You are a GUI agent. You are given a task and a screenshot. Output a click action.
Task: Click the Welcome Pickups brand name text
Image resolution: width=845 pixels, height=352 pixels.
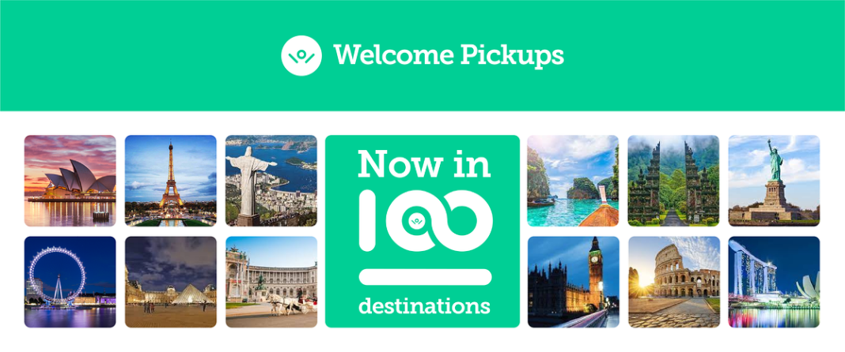[449, 55]
